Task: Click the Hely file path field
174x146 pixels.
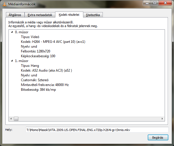Action: pos(97,130)
